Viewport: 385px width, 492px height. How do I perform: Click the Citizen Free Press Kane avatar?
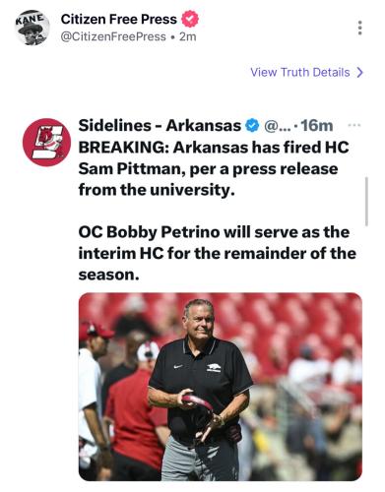coord(32,28)
